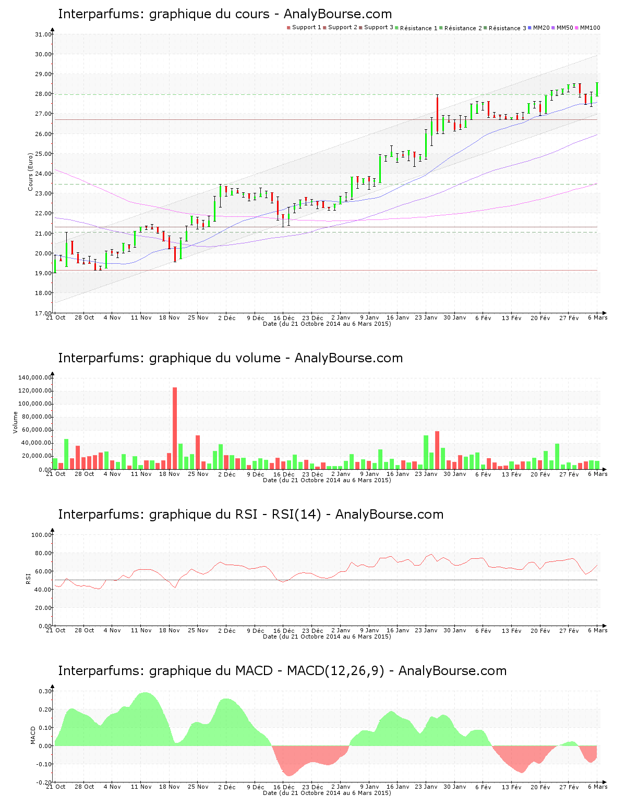This screenshot has height=808, width=626.
Task: Click -0.20 on the MACD axis
Action: coord(44,782)
